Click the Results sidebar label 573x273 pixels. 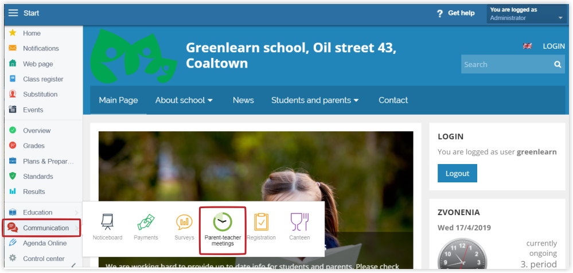click(34, 192)
